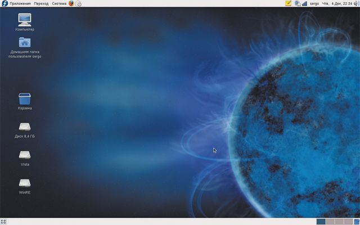Image resolution: width=360 pixels, height=225 pixels.
Task: Open the yellow sticky notes applet
Action: (x=288, y=3)
